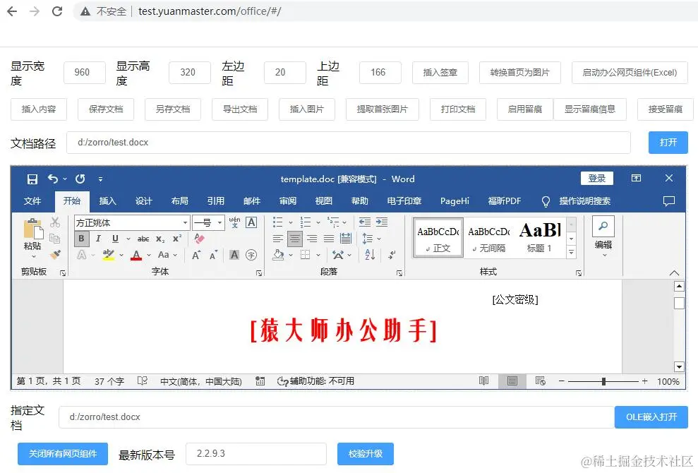Apply italic formatting
Screen dimensions: 698x473
(x=98, y=238)
